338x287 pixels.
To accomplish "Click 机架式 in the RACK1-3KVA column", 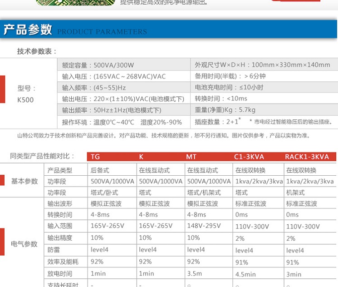I will coord(295,193).
